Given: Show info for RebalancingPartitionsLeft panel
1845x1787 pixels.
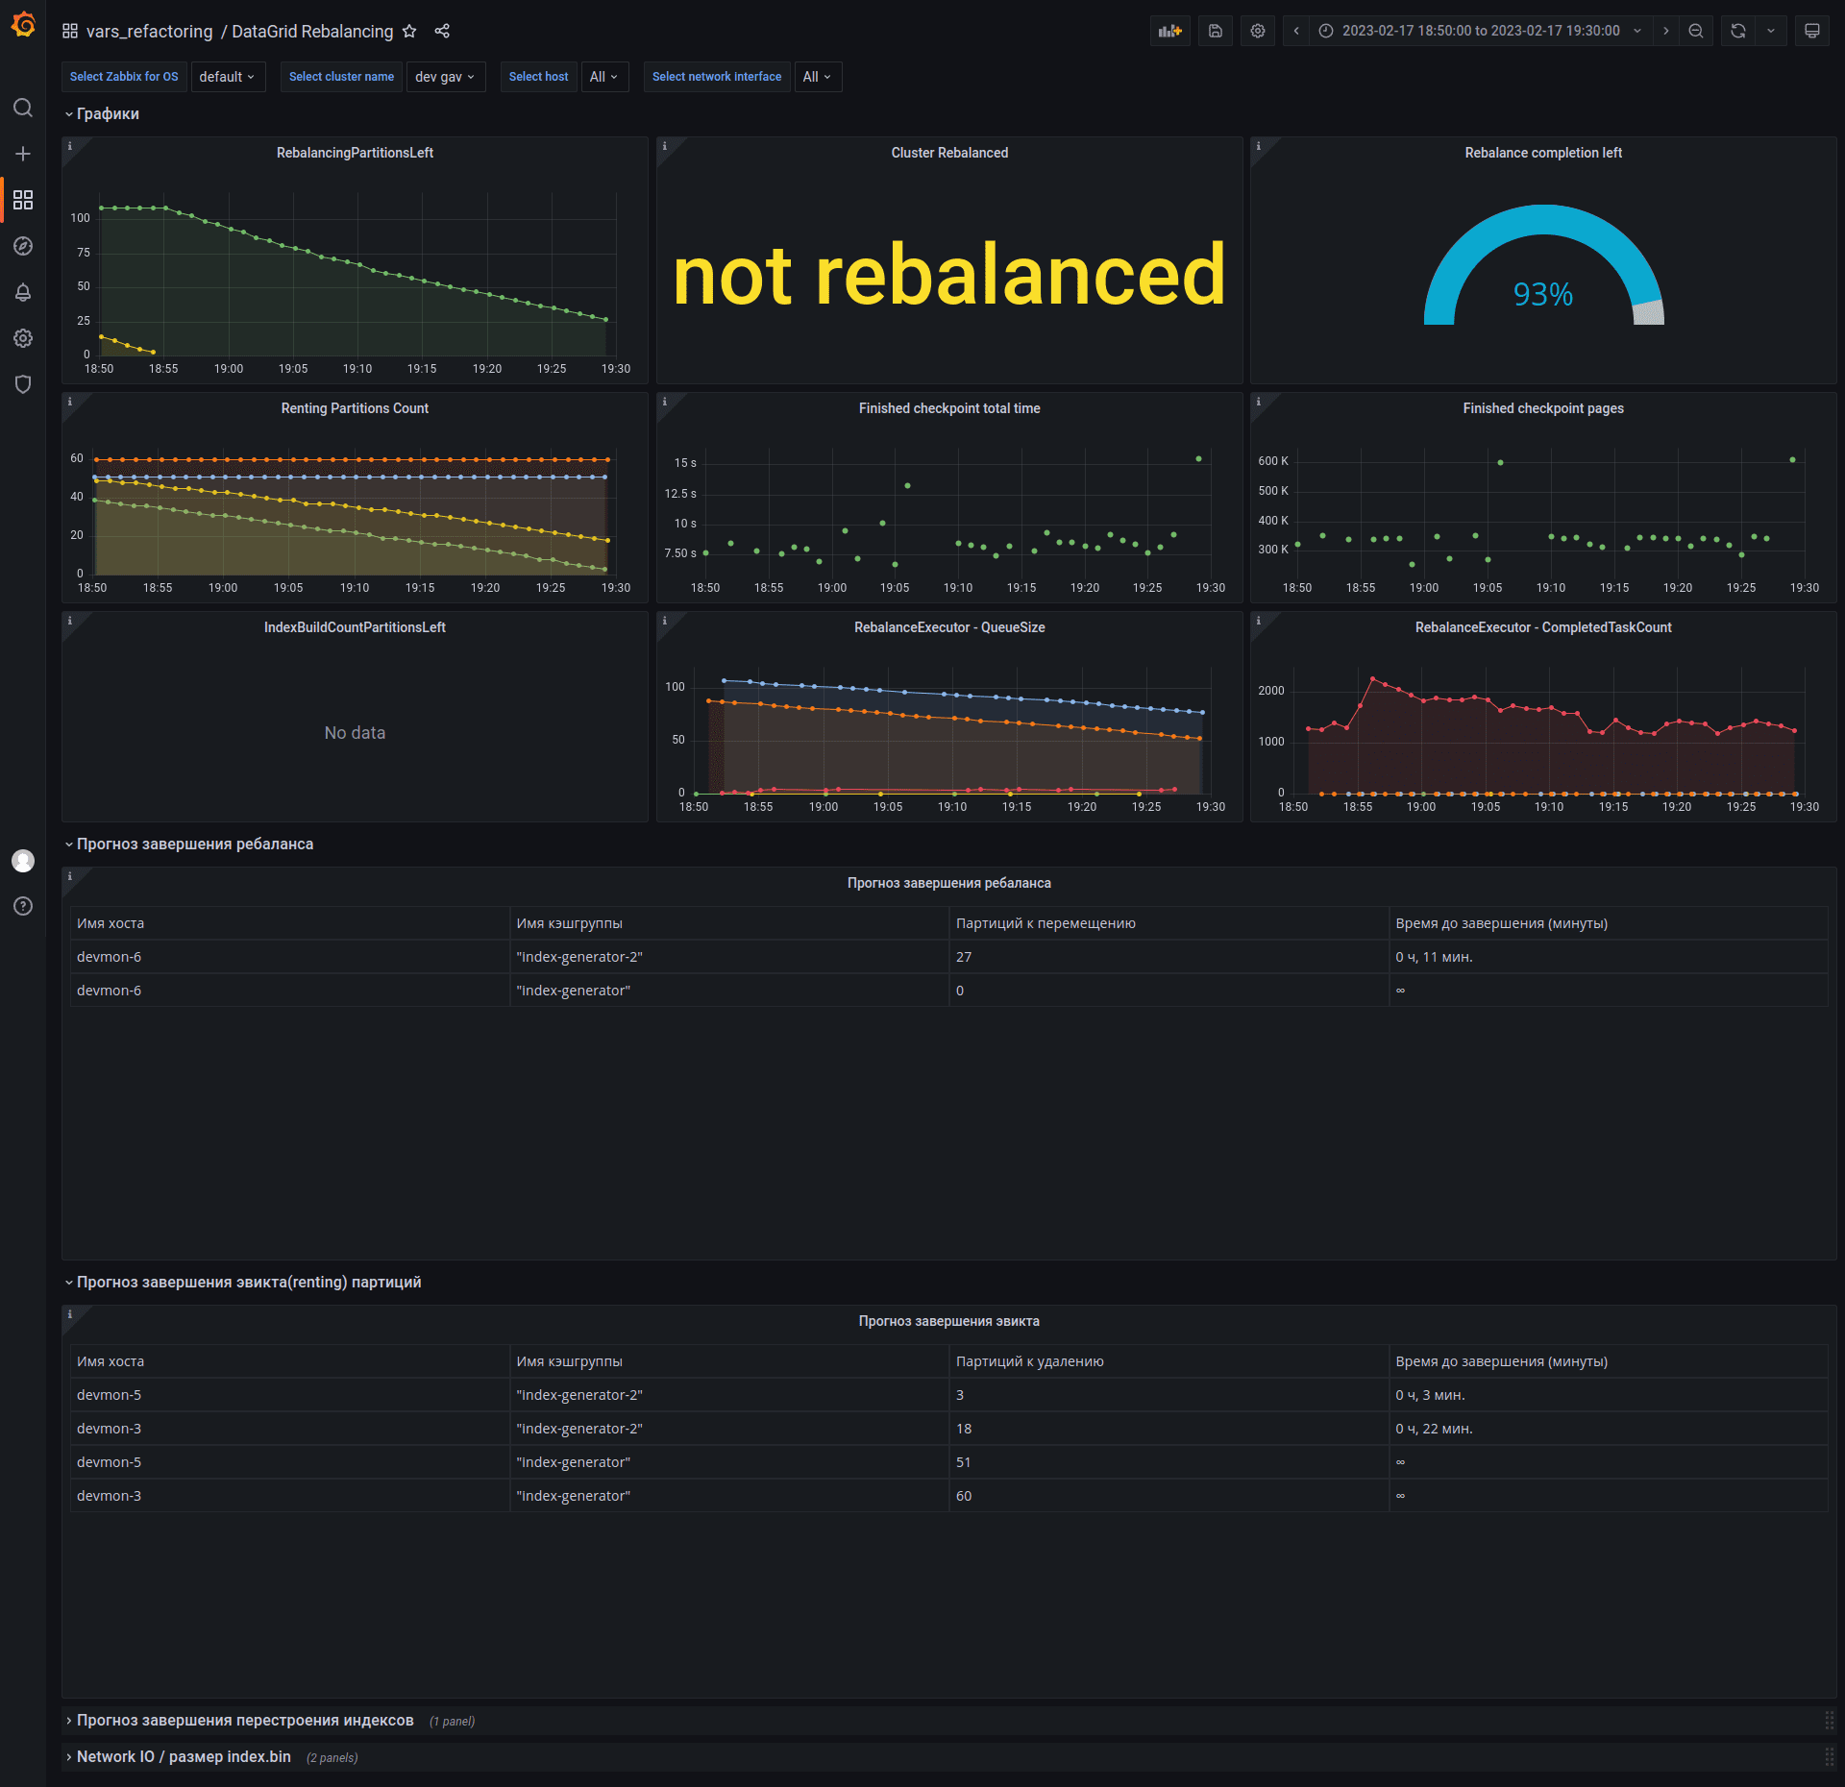Looking at the screenshot, I should (x=71, y=146).
